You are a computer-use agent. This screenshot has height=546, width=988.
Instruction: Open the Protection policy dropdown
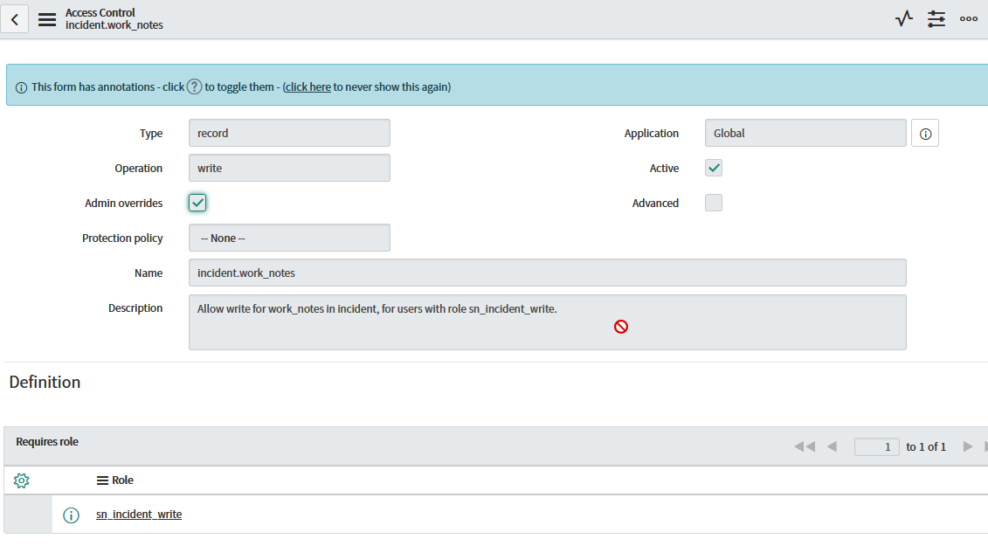click(x=289, y=238)
